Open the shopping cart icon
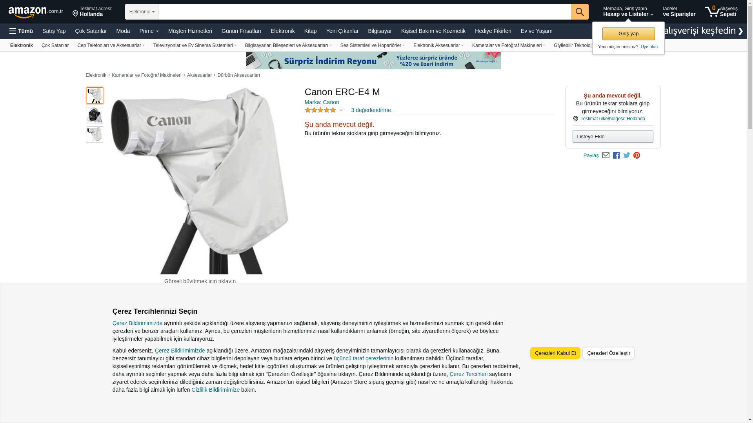This screenshot has height=423, width=753. 721,11
